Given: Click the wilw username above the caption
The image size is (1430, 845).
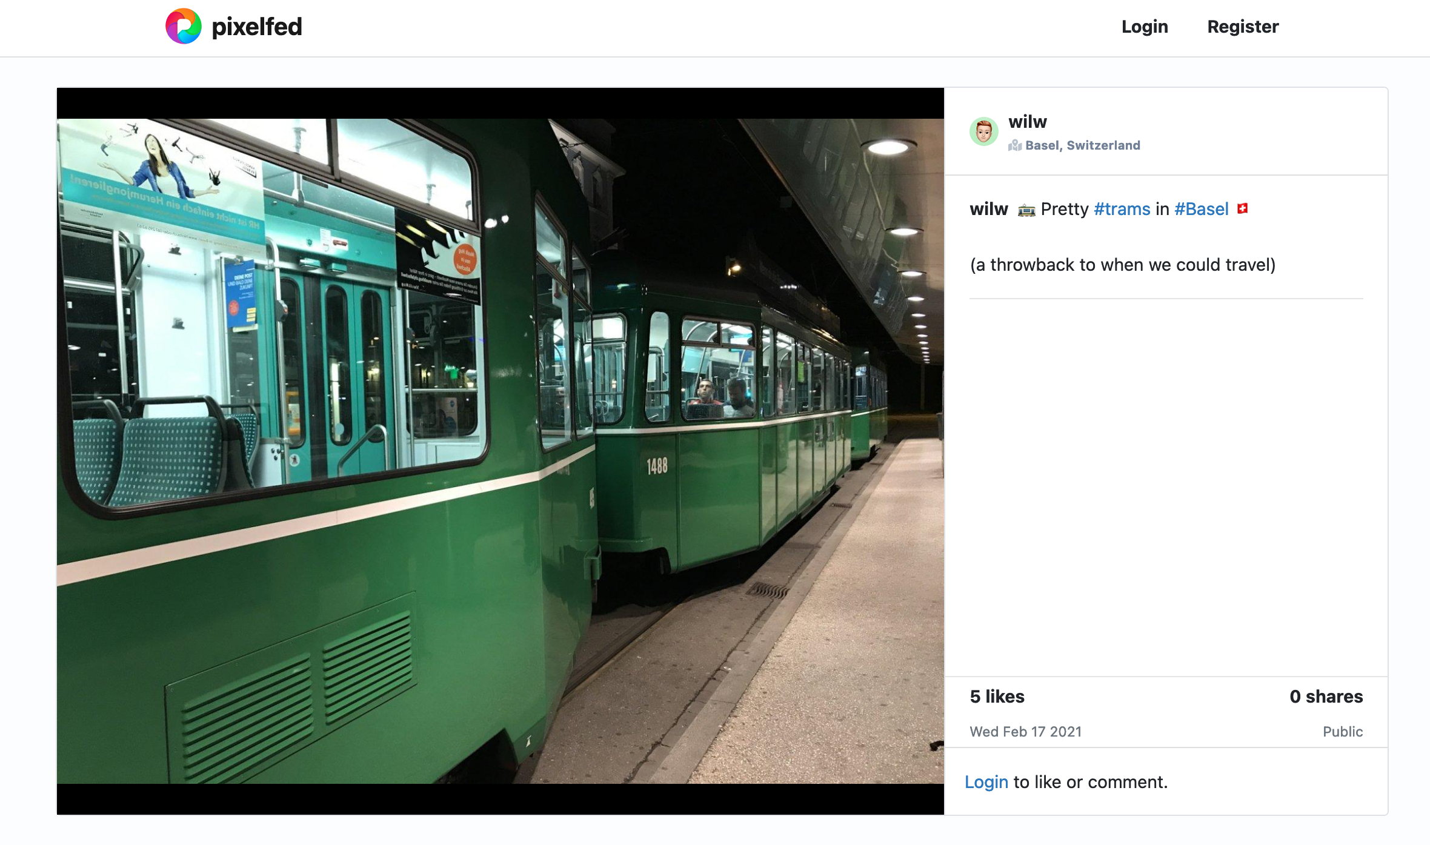Looking at the screenshot, I should point(988,209).
